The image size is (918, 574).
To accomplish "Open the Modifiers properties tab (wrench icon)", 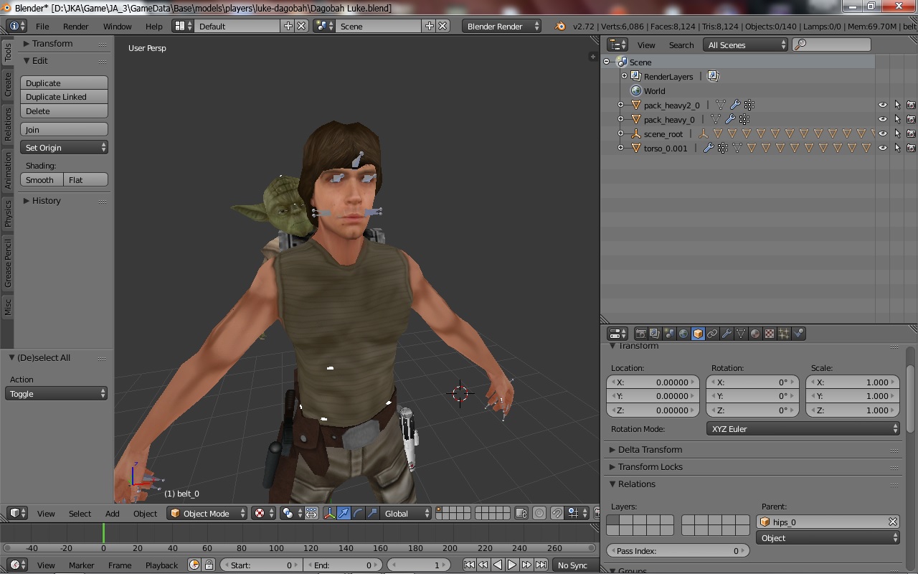I will pyautogui.click(x=727, y=334).
